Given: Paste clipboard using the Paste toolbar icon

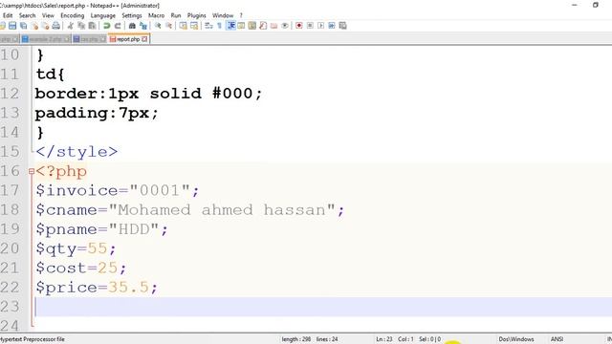Looking at the screenshot, I should 92,26.
